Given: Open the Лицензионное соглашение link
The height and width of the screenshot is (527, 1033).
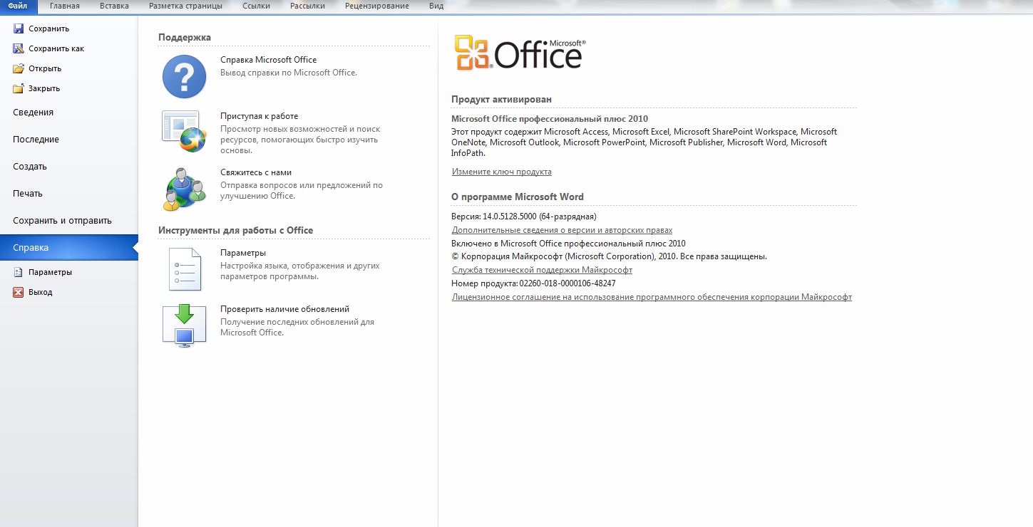Looking at the screenshot, I should (x=652, y=297).
